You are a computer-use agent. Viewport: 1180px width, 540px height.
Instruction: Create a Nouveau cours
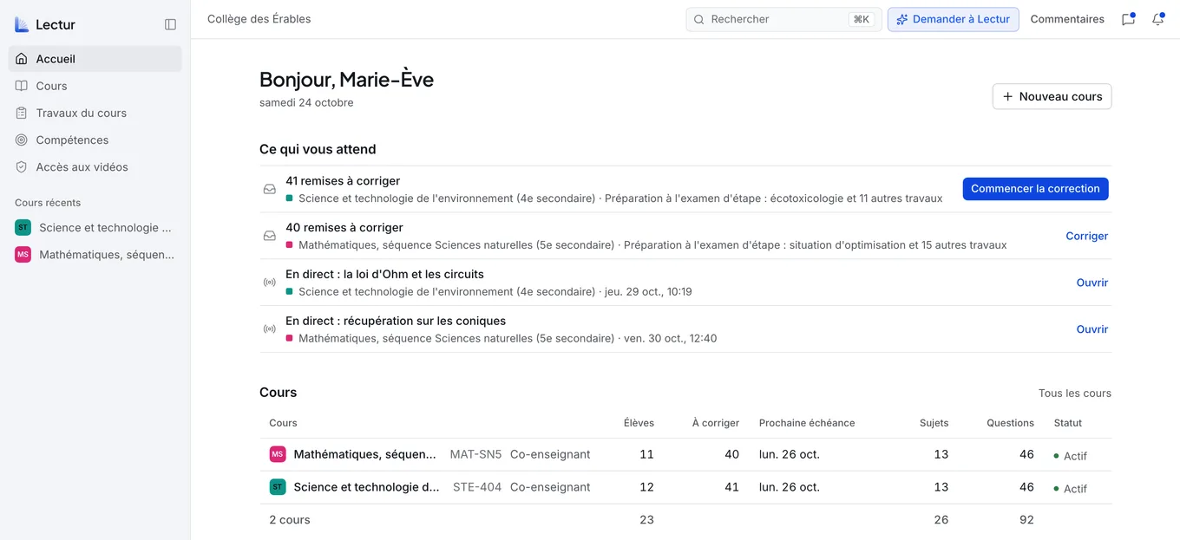[x=1052, y=96]
